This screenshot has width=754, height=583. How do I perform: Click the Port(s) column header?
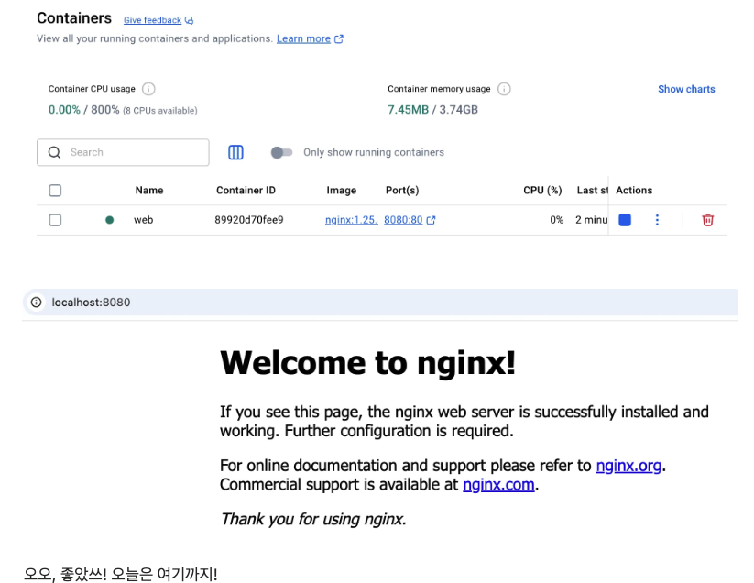pyautogui.click(x=402, y=191)
